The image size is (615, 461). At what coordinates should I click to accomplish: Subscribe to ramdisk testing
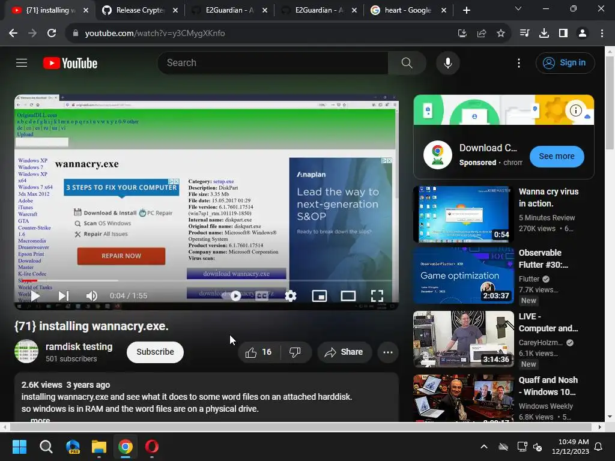[x=155, y=352]
